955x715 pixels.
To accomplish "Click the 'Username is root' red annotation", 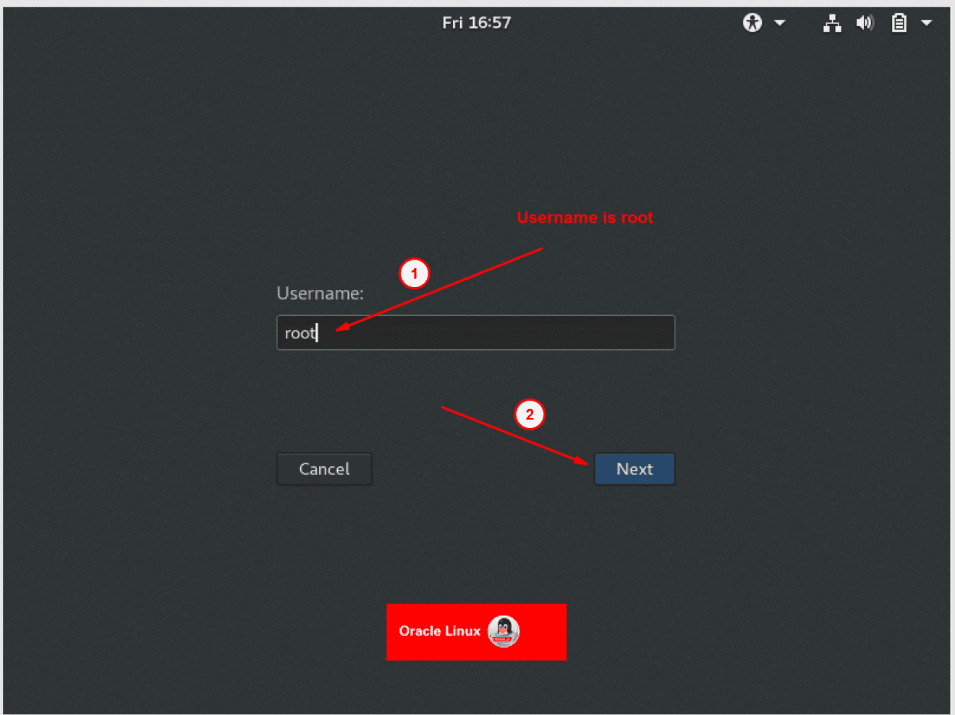I will (585, 217).
